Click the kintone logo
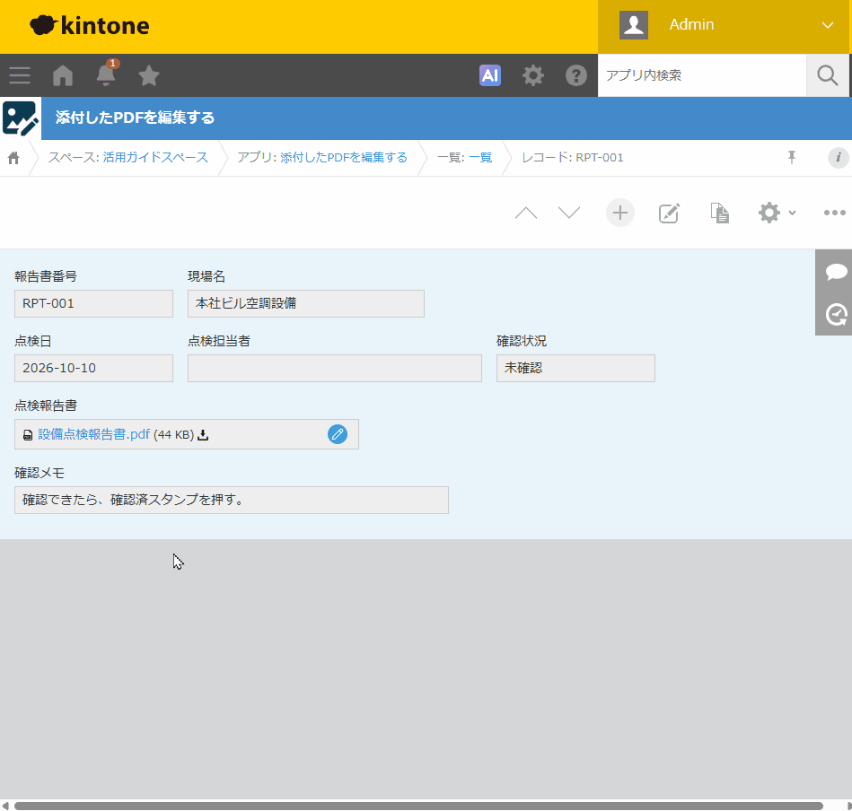The image size is (852, 811). [x=89, y=25]
